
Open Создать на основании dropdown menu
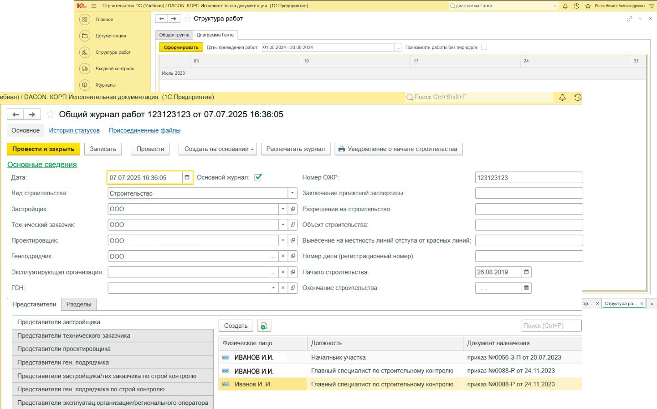[219, 149]
